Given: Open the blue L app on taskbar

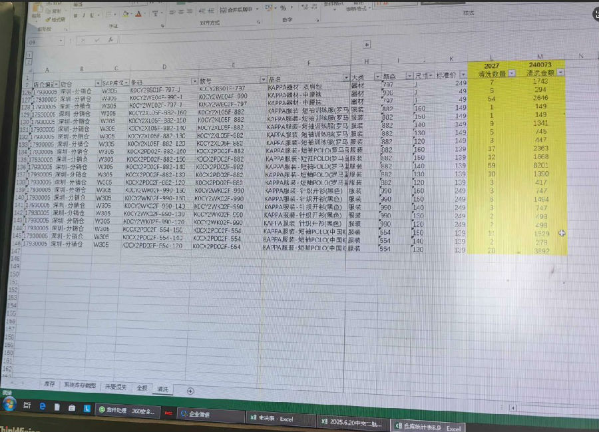Looking at the screenshot, I should (87, 409).
